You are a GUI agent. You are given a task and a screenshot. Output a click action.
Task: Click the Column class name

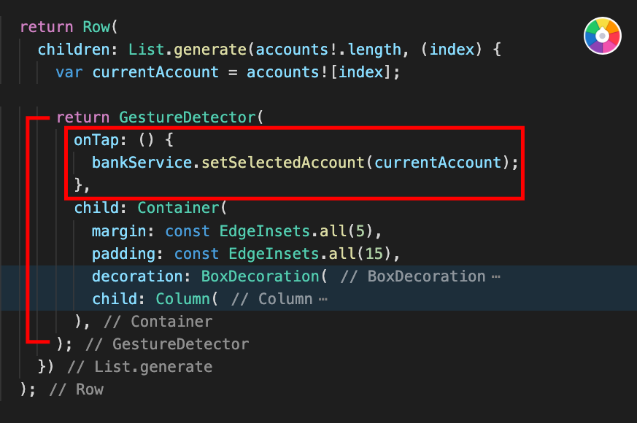(x=183, y=299)
